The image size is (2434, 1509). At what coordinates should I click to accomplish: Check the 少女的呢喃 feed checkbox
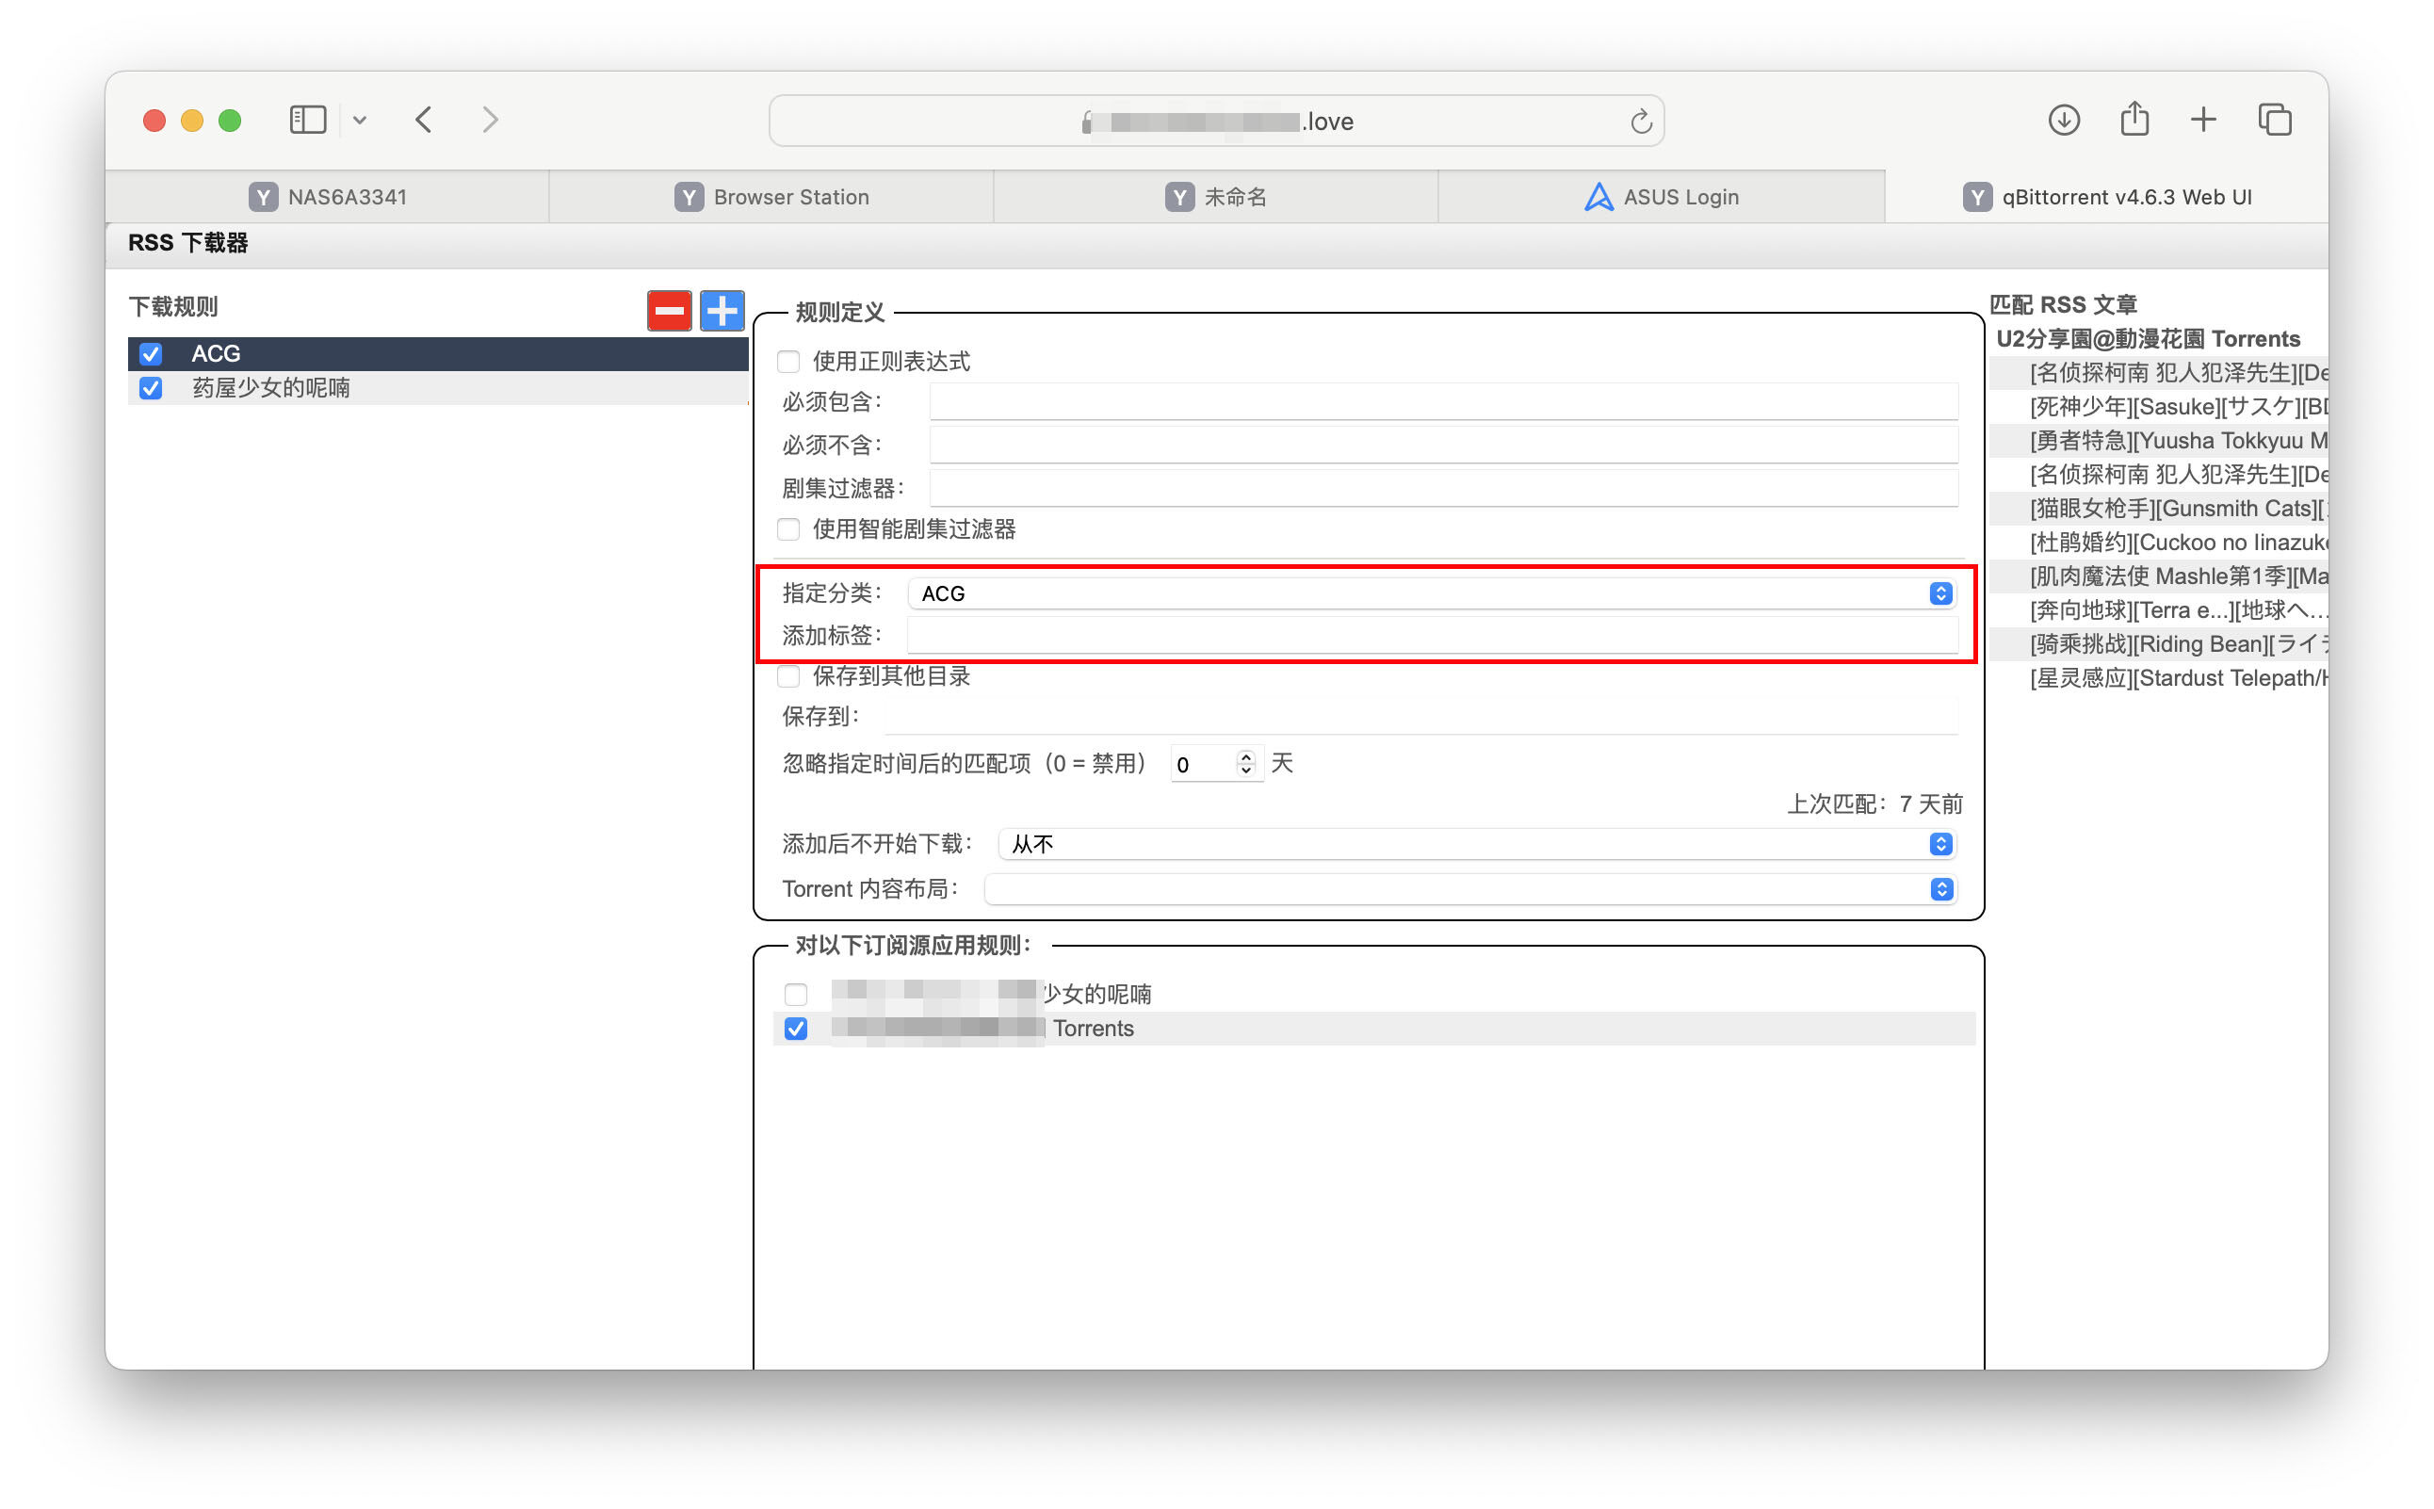[795, 994]
